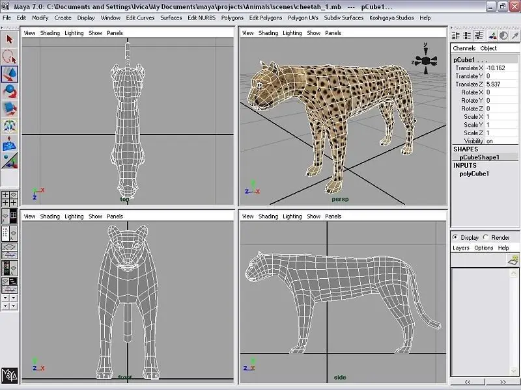This screenshot has width=521, height=390.
Task: Click the view axis cube in persp viewport
Action: tap(426, 60)
